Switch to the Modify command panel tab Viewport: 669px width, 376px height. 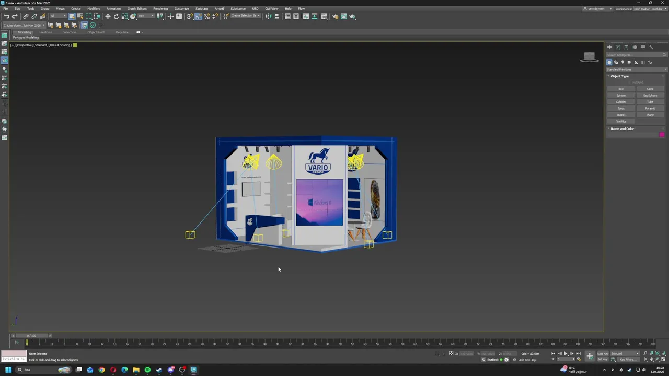(617, 47)
